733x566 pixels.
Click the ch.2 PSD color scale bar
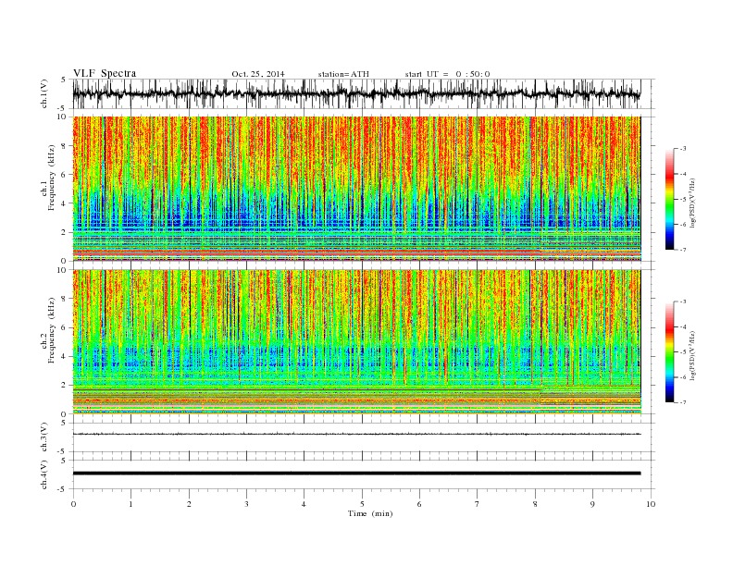[x=669, y=352]
